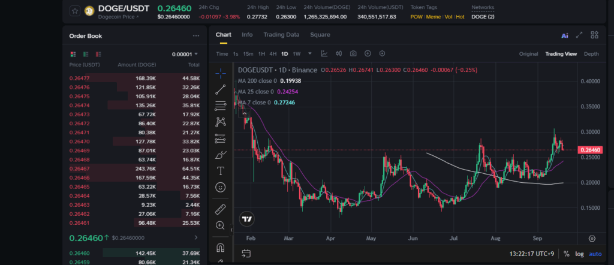614x265 pixels.
Task: Open the Dogecoin Price link
Action: click(x=118, y=17)
